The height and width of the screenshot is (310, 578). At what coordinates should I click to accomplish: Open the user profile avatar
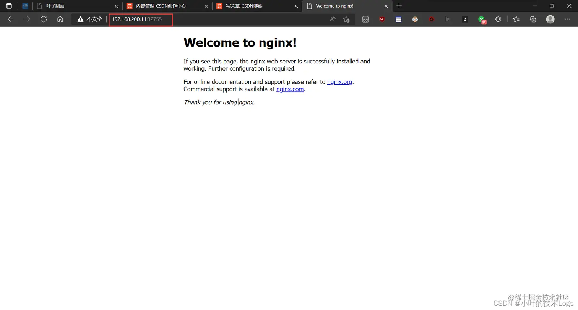point(550,19)
